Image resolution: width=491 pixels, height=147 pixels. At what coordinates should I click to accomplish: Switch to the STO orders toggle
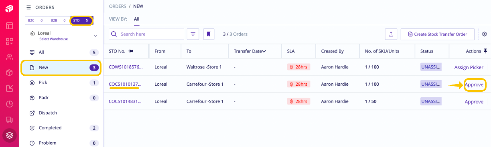tap(82, 20)
